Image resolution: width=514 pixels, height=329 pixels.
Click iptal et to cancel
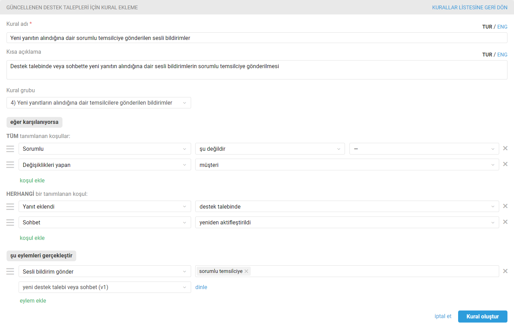coord(443,316)
